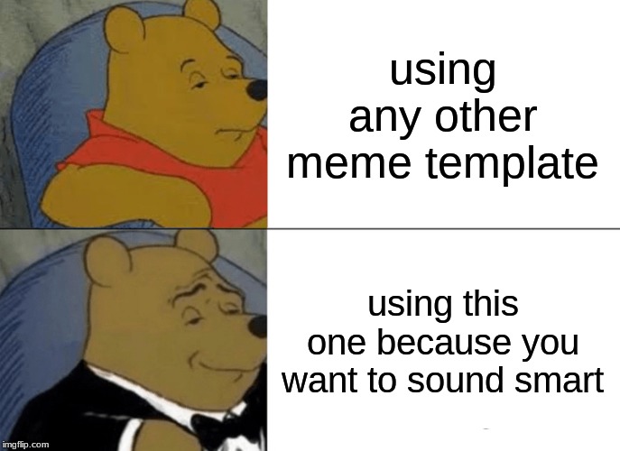Click the imgflip.com watermark
620x451 pixels.
click(x=25, y=445)
